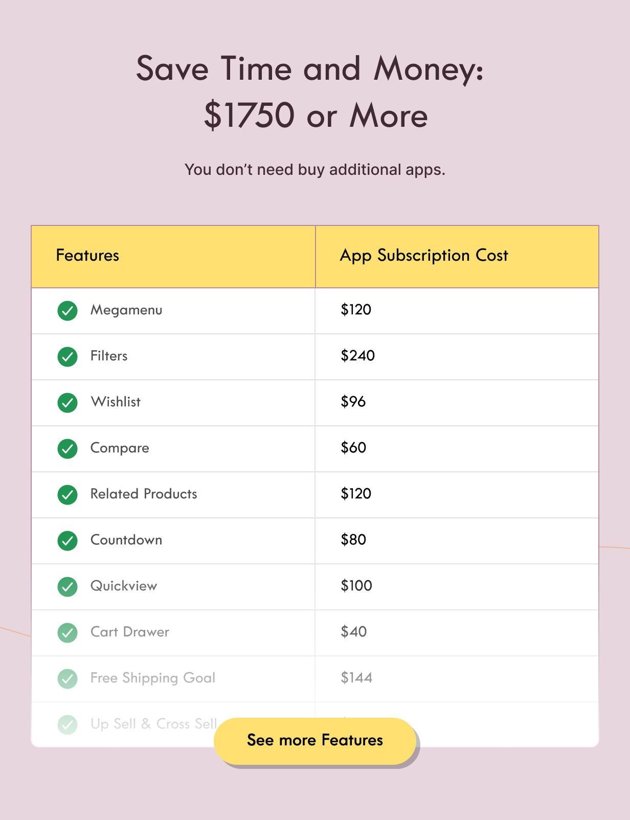Screen dimensions: 630x820
Task: Click the Features column header
Action: click(x=87, y=255)
